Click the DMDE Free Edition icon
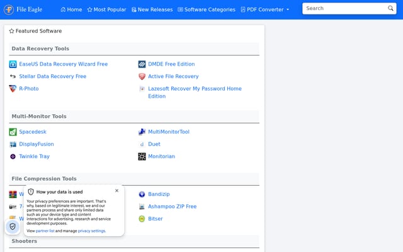The width and height of the screenshot is (403, 252). 142,64
